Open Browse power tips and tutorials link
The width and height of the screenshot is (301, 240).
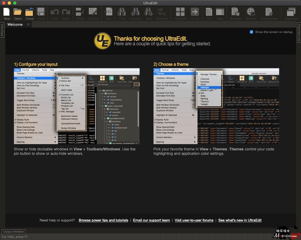103,220
